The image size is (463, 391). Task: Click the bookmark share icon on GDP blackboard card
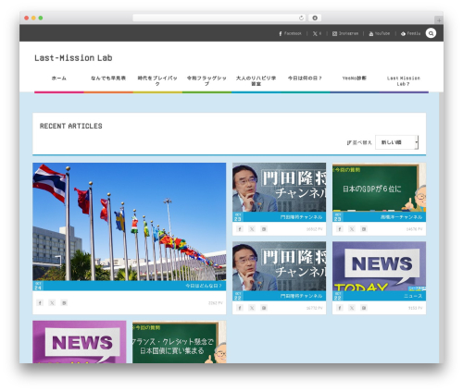tap(364, 229)
